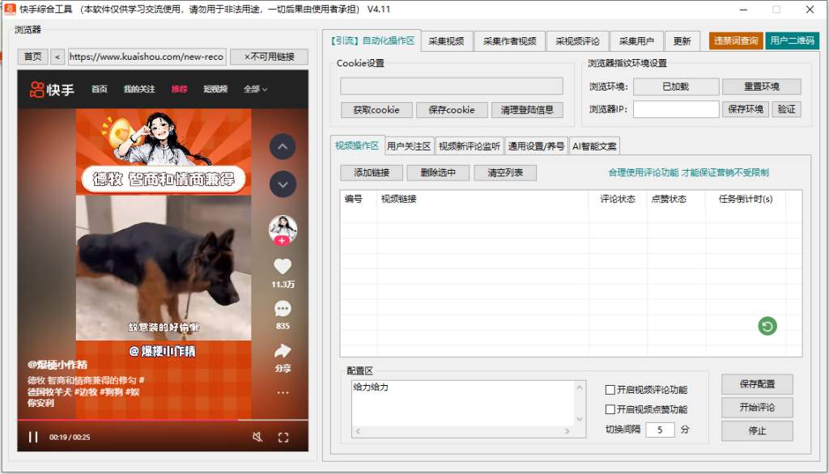
Task: Open the 用户关注区 tab
Action: pos(409,146)
